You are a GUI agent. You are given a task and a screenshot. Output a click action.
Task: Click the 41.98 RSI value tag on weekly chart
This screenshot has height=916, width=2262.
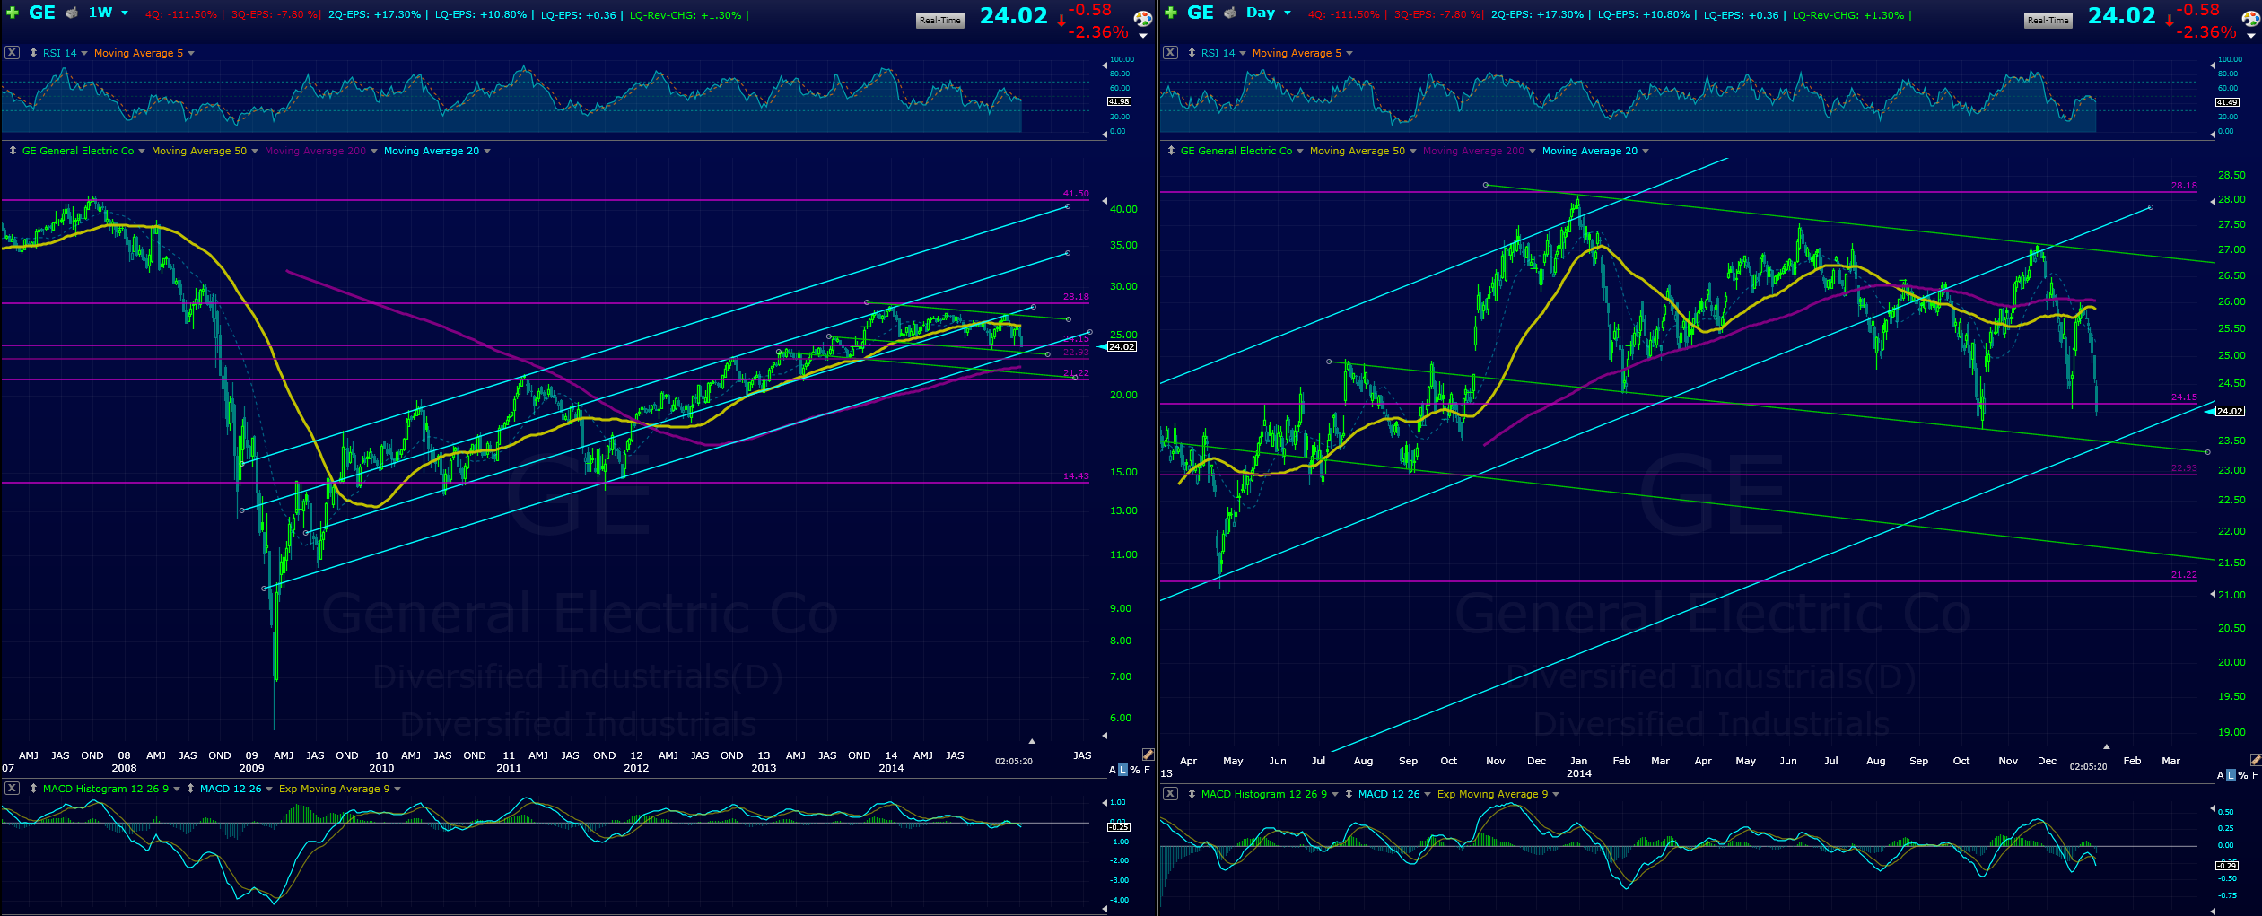[x=1119, y=101]
